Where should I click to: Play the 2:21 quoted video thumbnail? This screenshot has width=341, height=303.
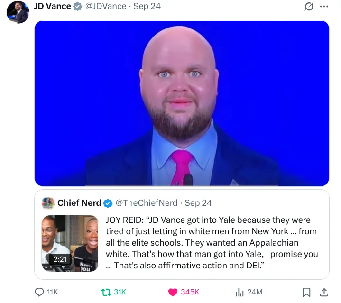point(70,243)
